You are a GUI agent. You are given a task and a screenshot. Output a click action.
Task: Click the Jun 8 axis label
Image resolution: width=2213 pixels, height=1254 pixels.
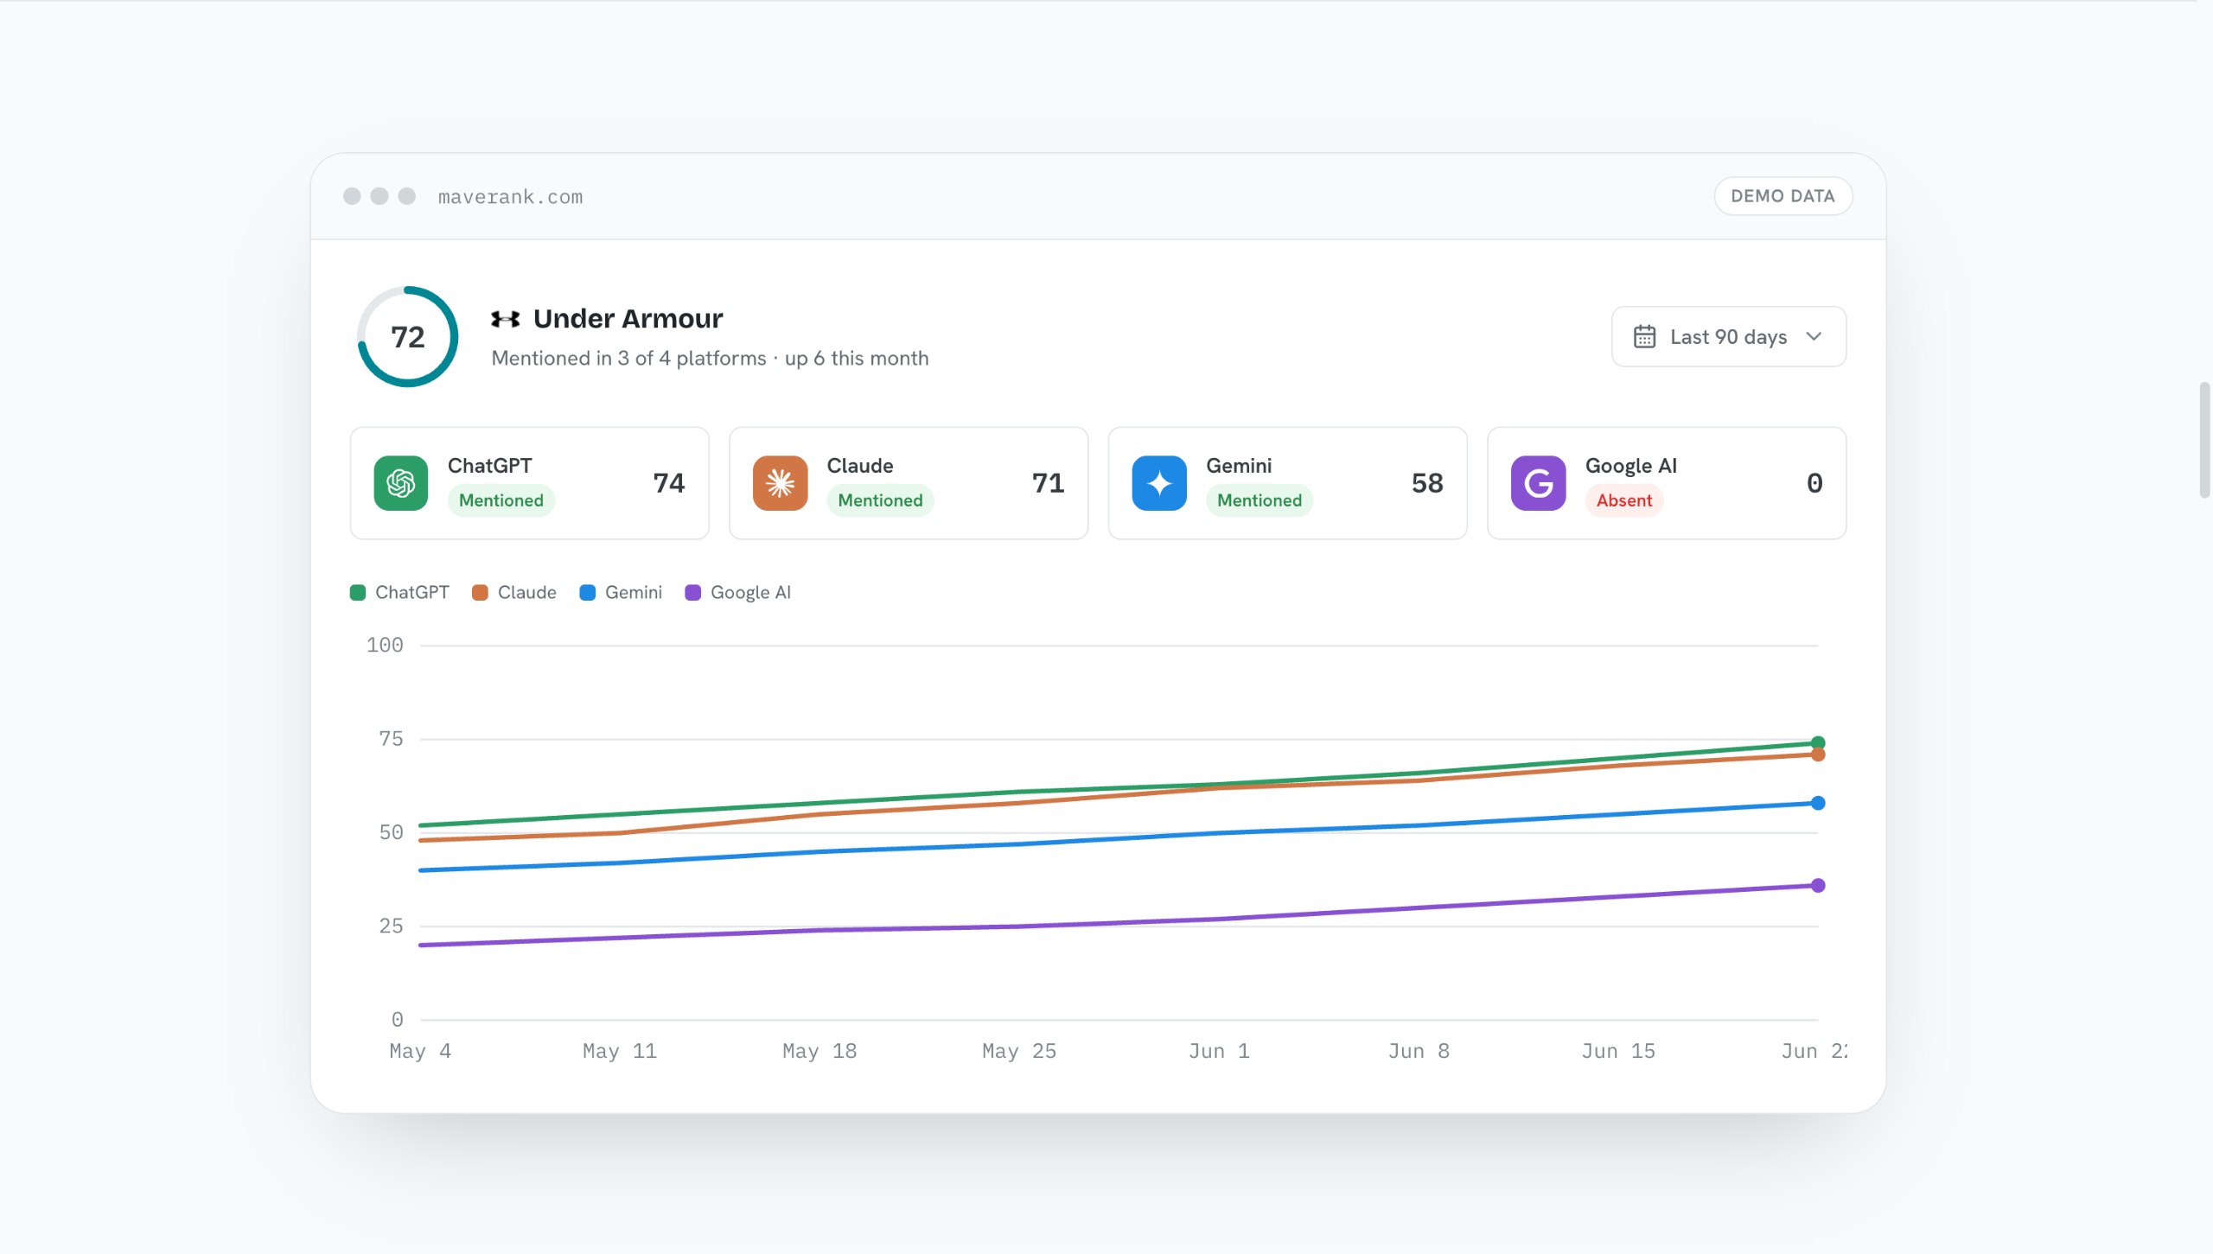click(1419, 1051)
